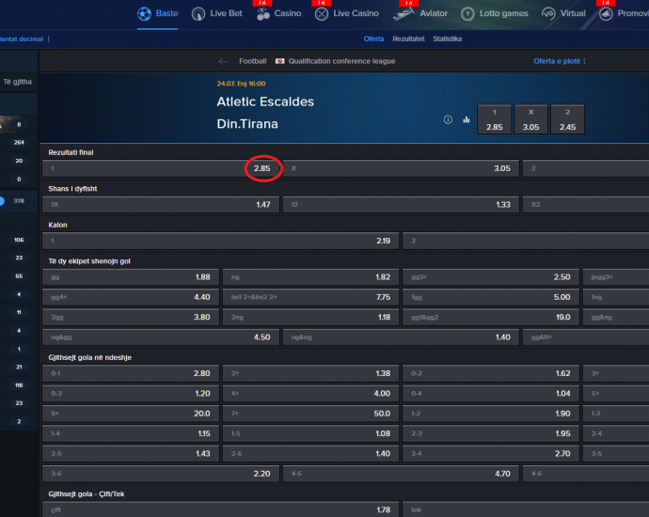The height and width of the screenshot is (517, 649).
Task: Click sidebar row with count 378
Action: [19, 201]
